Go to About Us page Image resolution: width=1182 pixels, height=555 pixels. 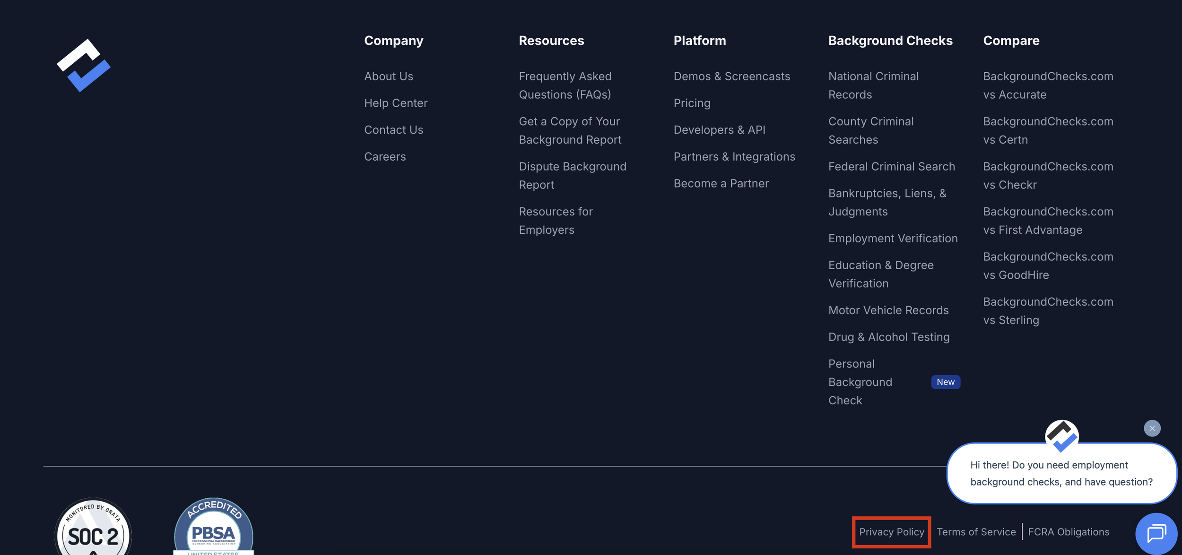pyautogui.click(x=388, y=76)
